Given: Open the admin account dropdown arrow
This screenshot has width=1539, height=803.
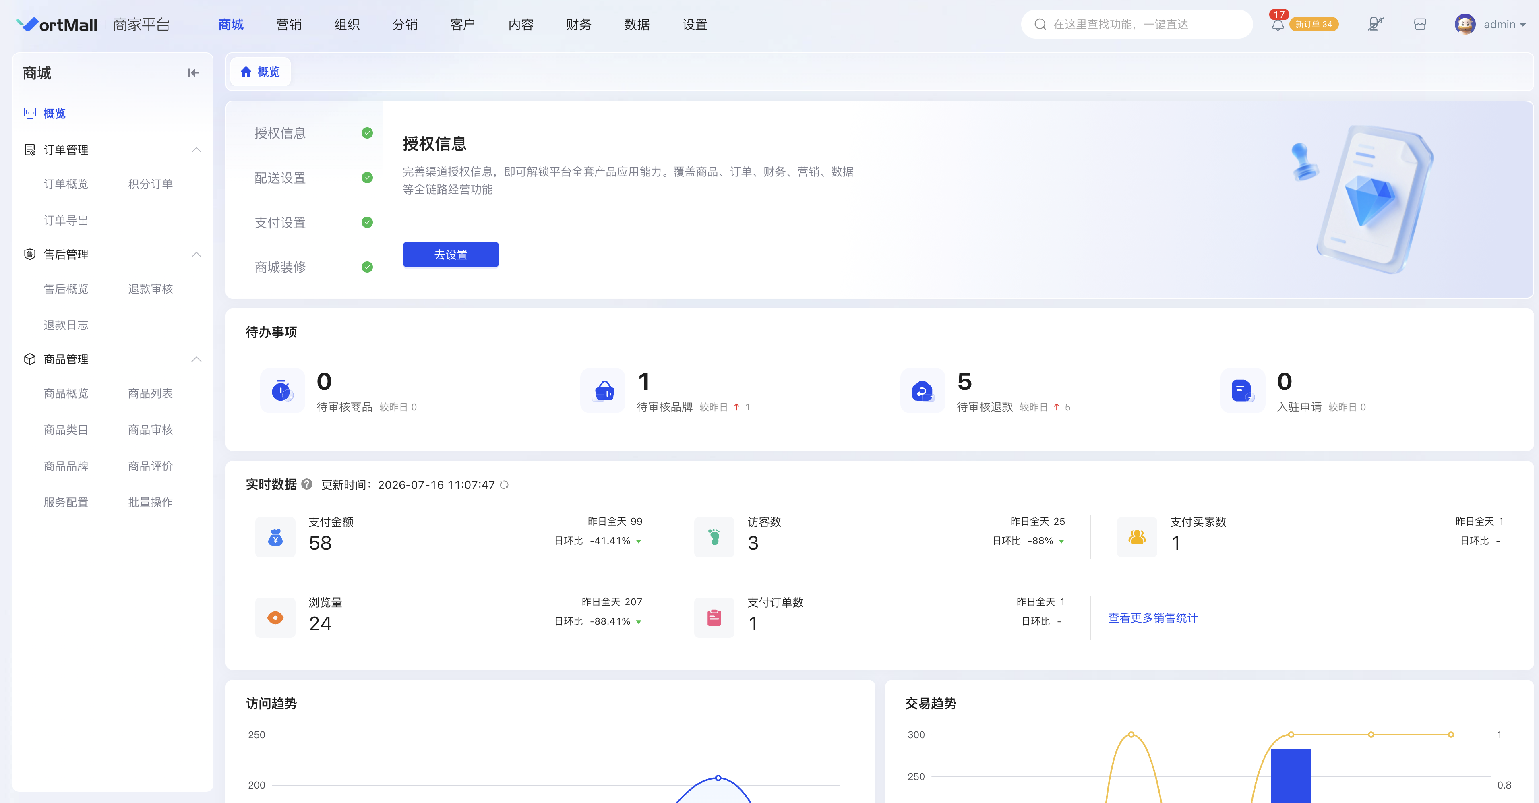Looking at the screenshot, I should (1523, 25).
